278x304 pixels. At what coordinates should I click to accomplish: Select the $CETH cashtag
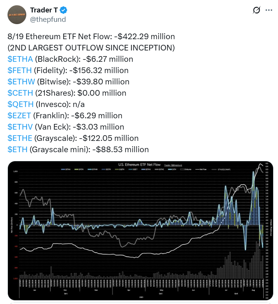(x=20, y=93)
